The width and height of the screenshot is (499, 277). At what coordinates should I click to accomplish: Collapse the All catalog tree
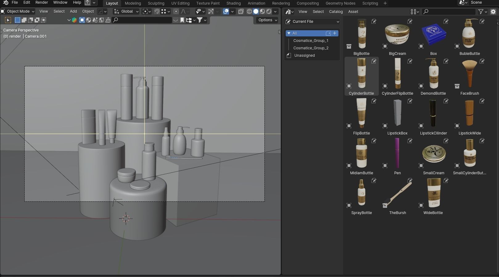click(289, 33)
